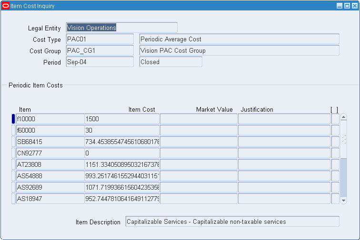Select item AS18947 cell
The height and width of the screenshot is (240, 360).
coord(50,199)
